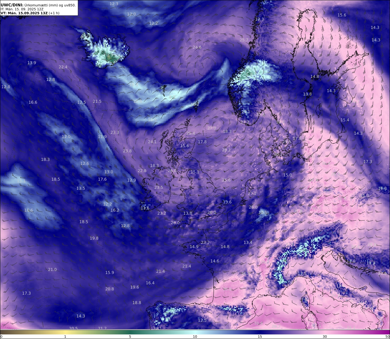
Task: Click the map value 27.0
Action: point(212,128)
